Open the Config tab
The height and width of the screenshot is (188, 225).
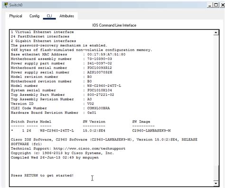point(35,16)
